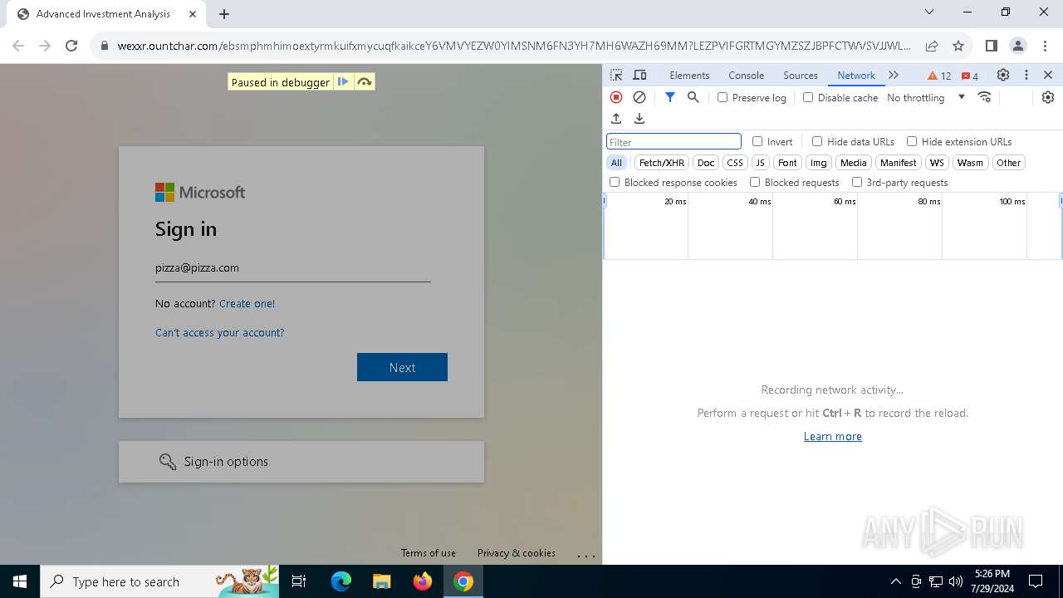1063x598 pixels.
Task: Show the 12 warnings indicator
Action: tap(939, 76)
